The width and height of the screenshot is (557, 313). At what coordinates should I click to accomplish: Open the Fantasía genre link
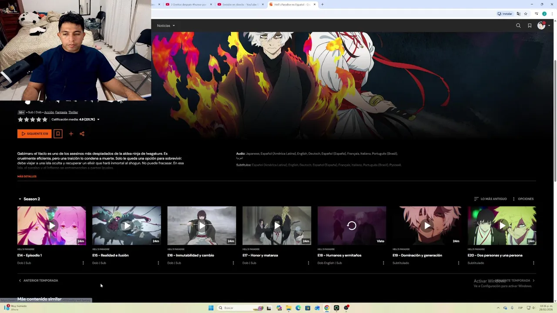pos(61,112)
